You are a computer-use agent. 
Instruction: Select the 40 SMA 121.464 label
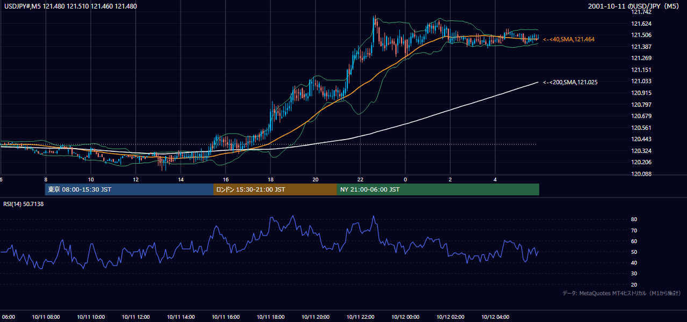[x=569, y=39]
